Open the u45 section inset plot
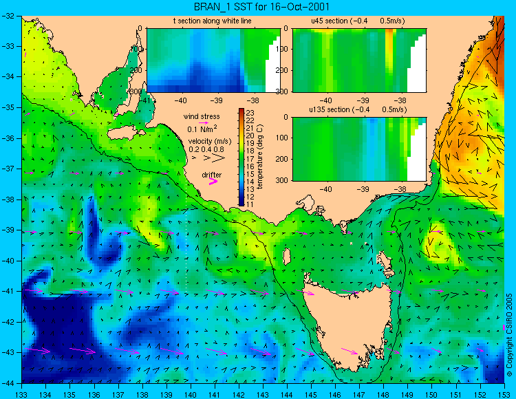Image resolution: width=516 pixels, height=399 pixels. pyautogui.click(x=359, y=61)
